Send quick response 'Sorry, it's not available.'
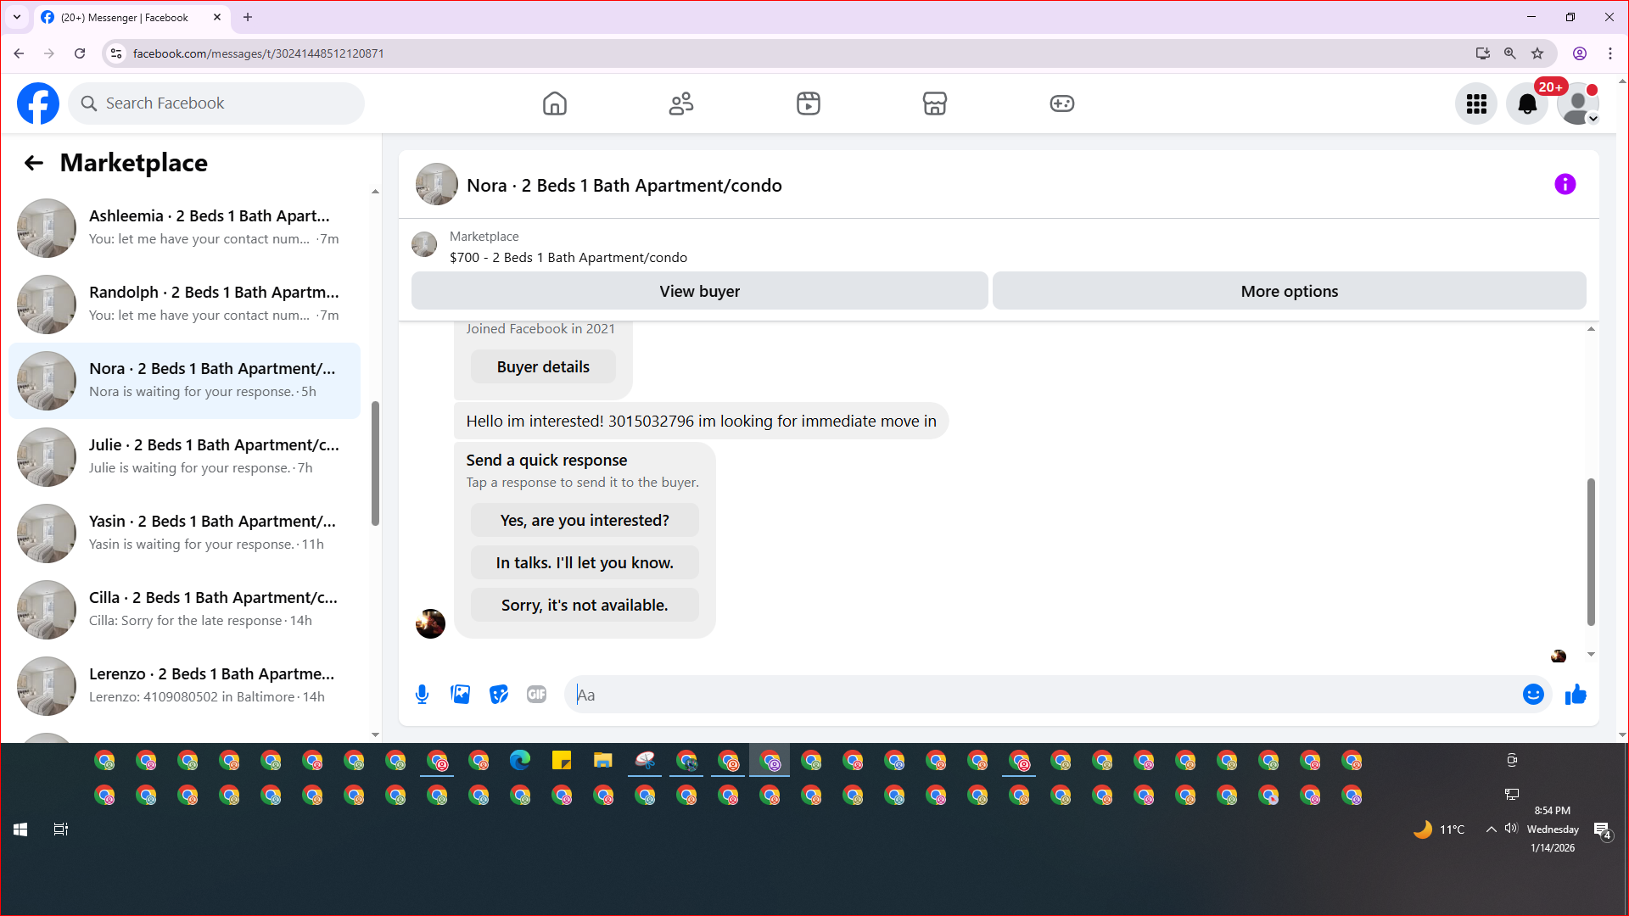 coord(585,605)
